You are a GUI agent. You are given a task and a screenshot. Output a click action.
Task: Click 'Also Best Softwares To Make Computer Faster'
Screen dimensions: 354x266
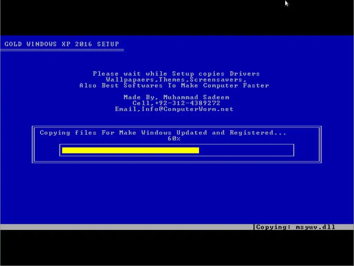pyautogui.click(x=174, y=86)
